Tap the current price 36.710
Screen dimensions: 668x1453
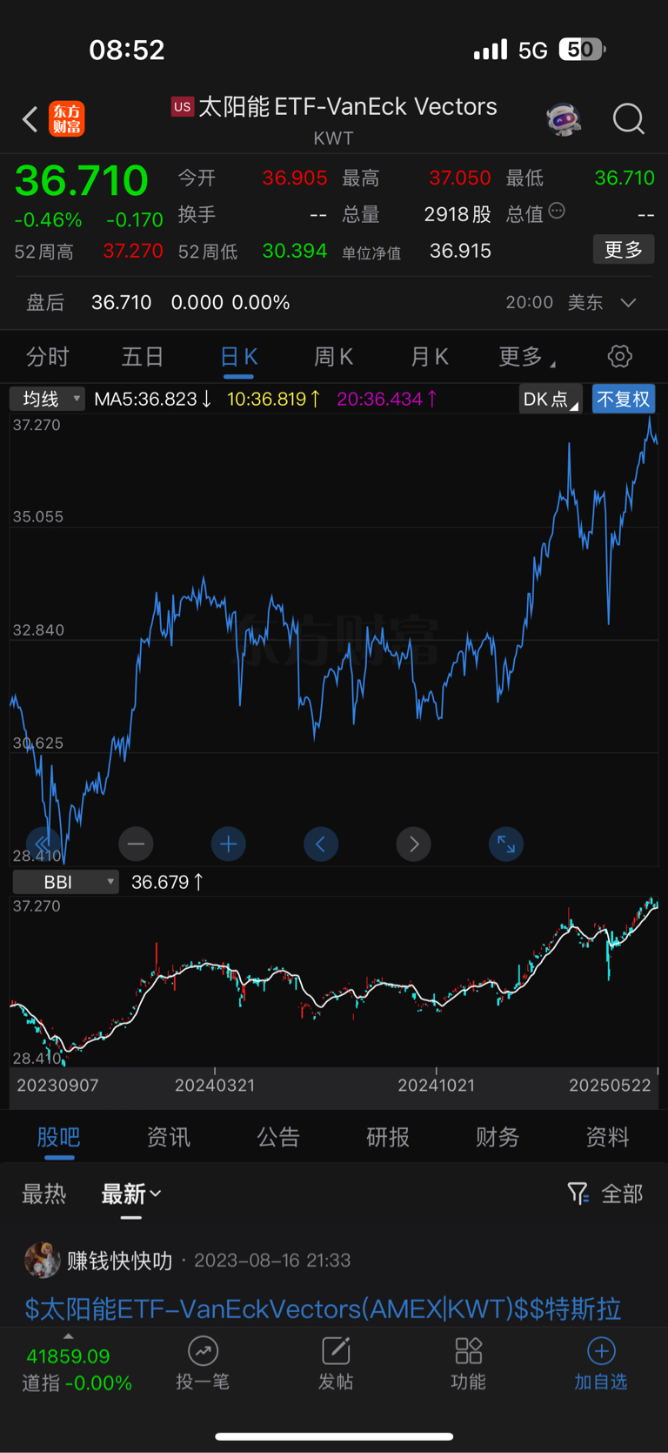click(82, 180)
